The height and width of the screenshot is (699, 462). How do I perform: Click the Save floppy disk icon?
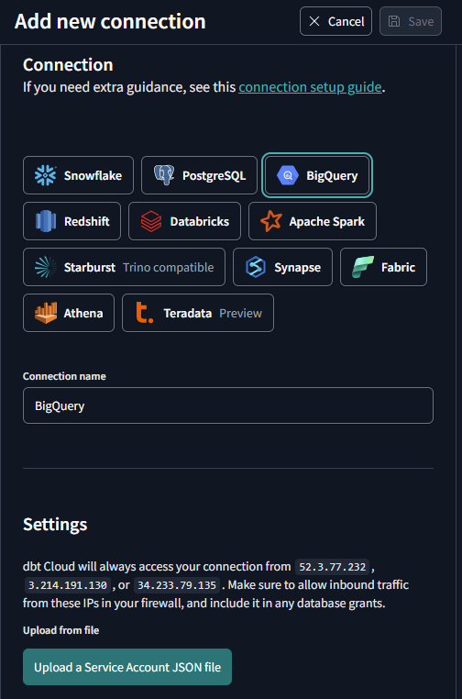394,21
